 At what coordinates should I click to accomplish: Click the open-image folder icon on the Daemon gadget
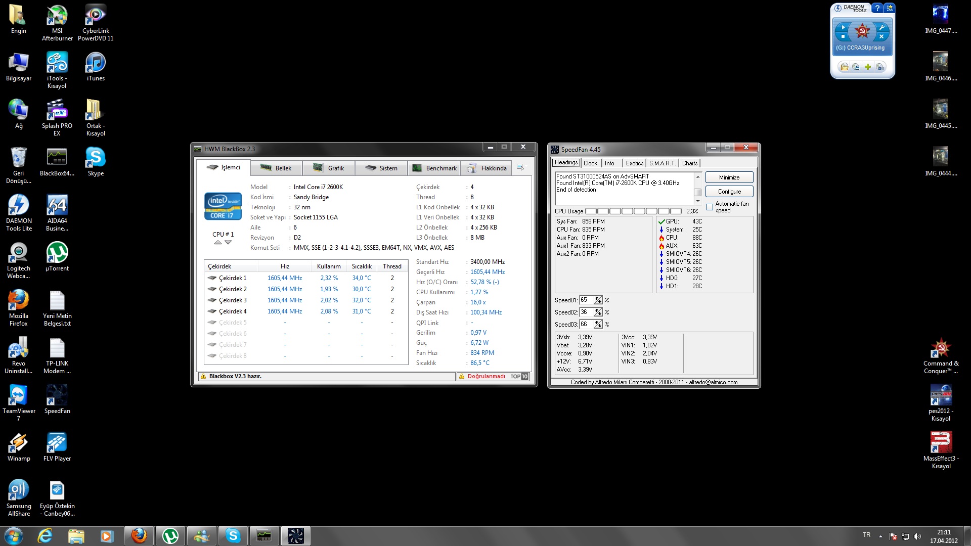pos(844,67)
